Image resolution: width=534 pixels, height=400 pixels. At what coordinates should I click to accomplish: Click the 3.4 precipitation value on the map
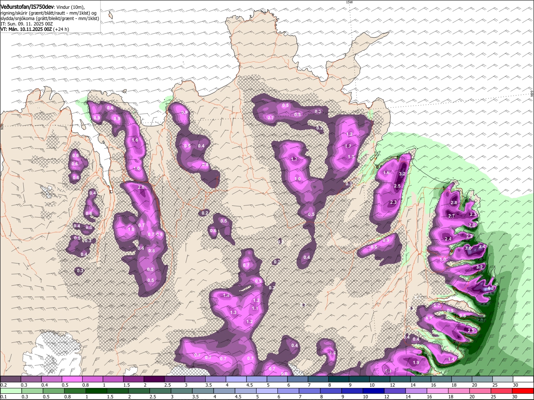click(482, 247)
